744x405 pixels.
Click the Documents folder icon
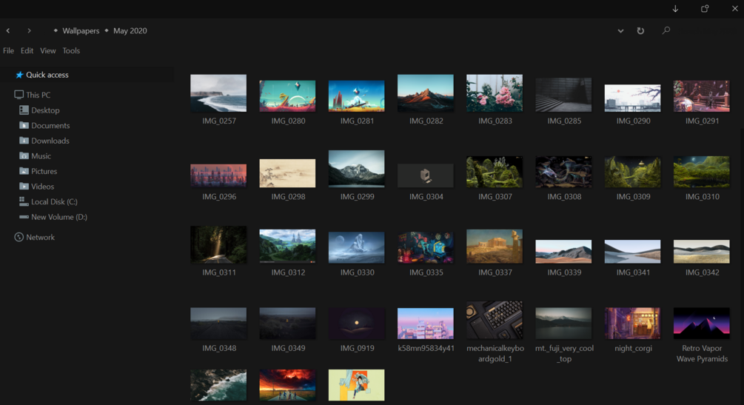(24, 125)
